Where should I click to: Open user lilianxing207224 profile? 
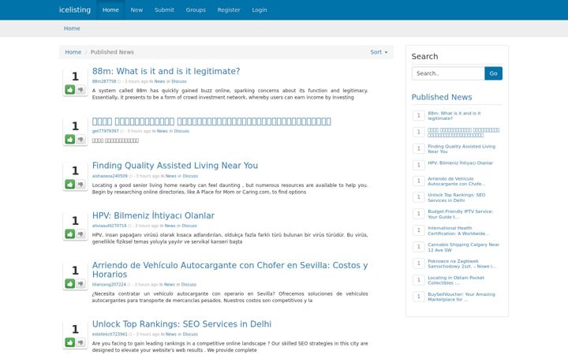point(109,285)
